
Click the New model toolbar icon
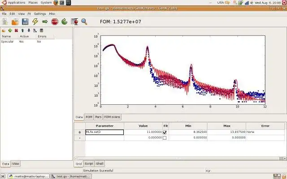click(x=5, y=22)
